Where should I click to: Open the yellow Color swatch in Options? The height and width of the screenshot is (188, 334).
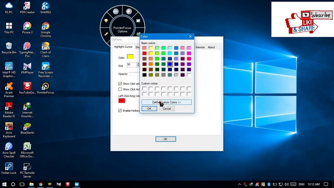pos(130,57)
